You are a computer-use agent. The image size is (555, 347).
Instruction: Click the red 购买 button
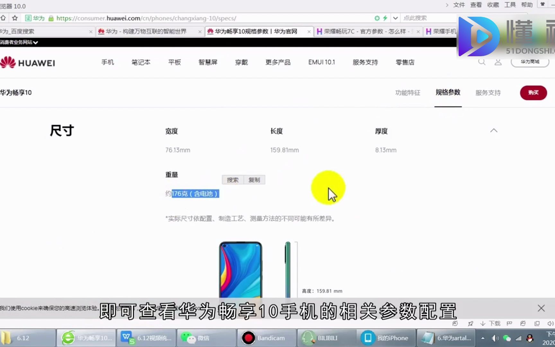coord(533,93)
